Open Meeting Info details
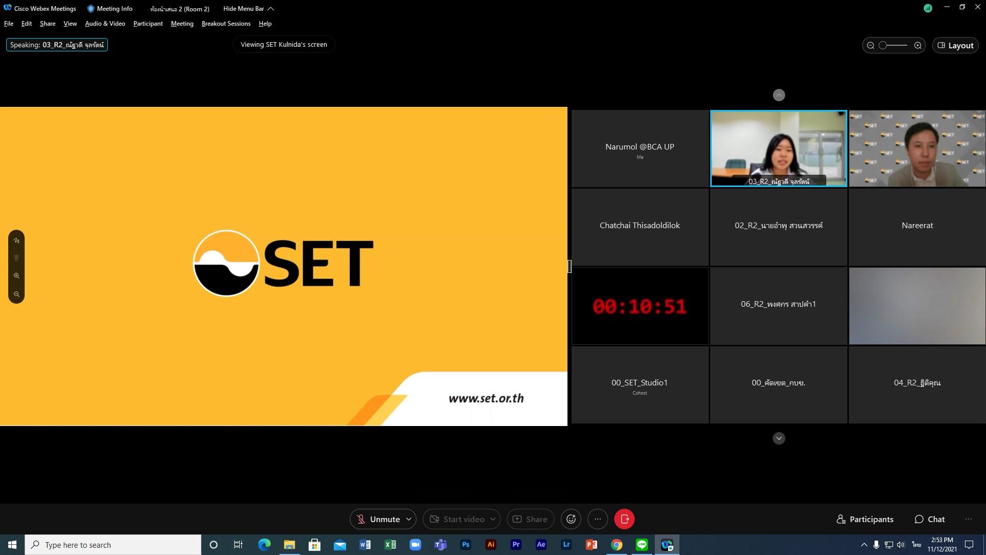 click(110, 9)
